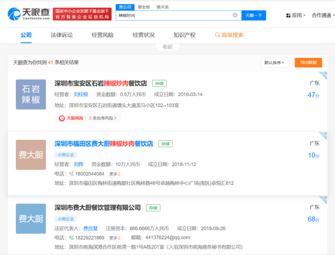Viewport: 335px width, 255px height.
Task: Open the 合作通道 dropdown
Action: point(323,15)
